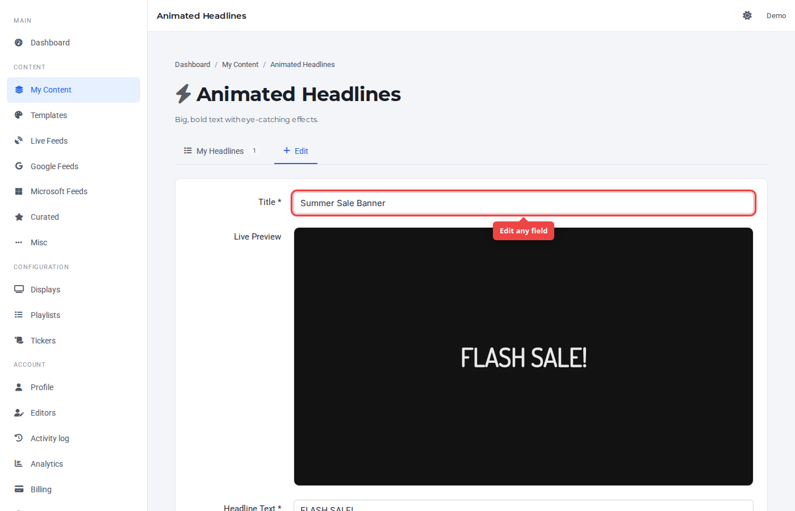Open the Analytics page
Image resolution: width=795 pixels, height=511 pixels.
click(74, 464)
